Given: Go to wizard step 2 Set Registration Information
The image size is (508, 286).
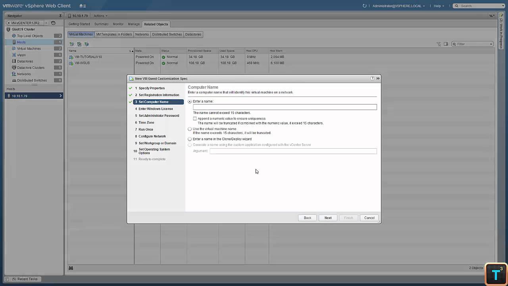Looking at the screenshot, I should 159,95.
